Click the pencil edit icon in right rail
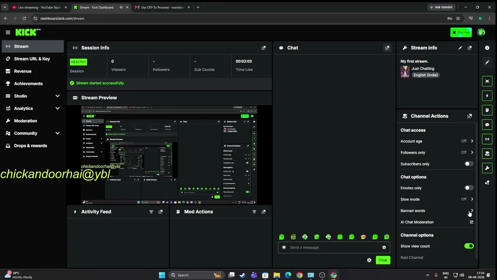 (x=487, y=62)
